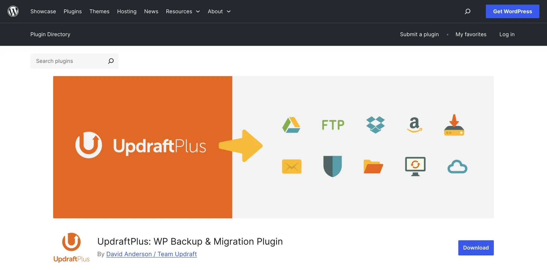Click the Amazon icon in banner
The height and width of the screenshot is (270, 547).
point(415,125)
